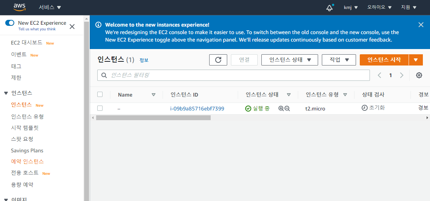Click the initializing clock icon
Viewport: 430px width, 201px height.
pyautogui.click(x=364, y=108)
